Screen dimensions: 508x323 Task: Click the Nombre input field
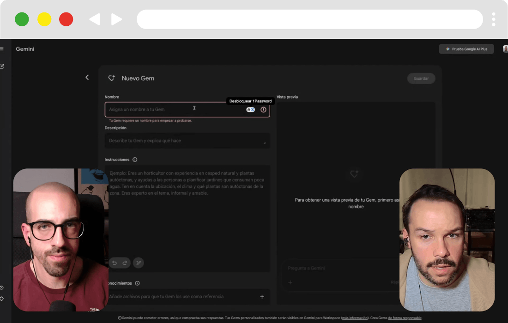(x=187, y=110)
